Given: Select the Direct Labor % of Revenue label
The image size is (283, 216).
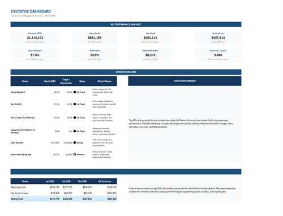Looking at the screenshot, I should 23,118.
